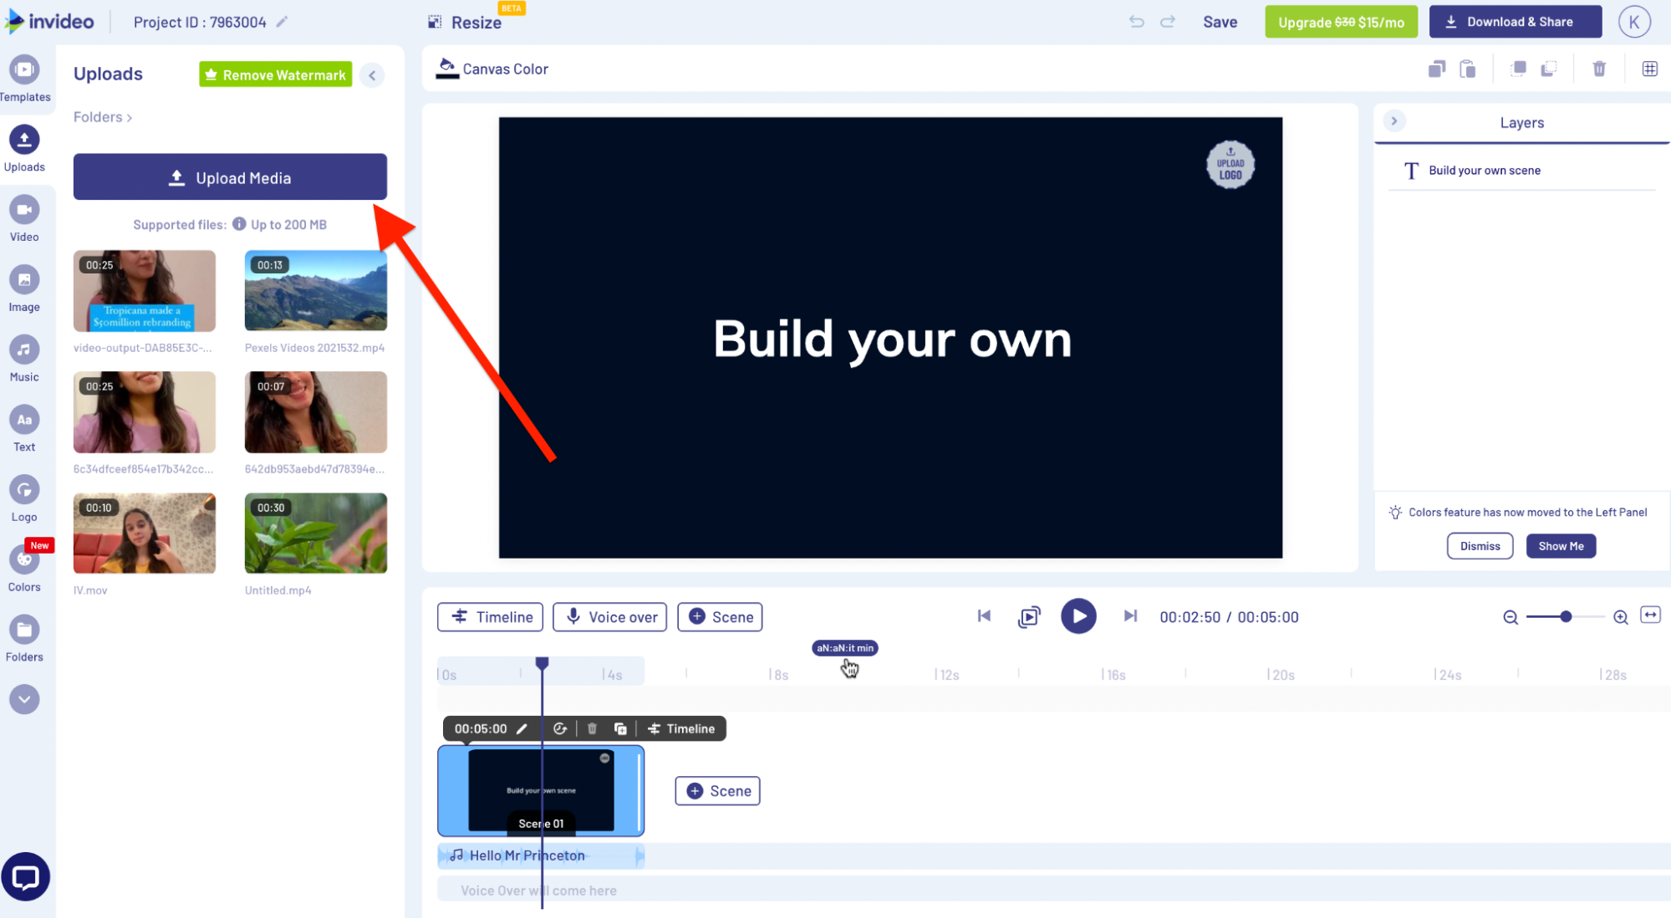Expand more sidebar tools with the down chevron
1671x919 pixels.
click(x=24, y=699)
